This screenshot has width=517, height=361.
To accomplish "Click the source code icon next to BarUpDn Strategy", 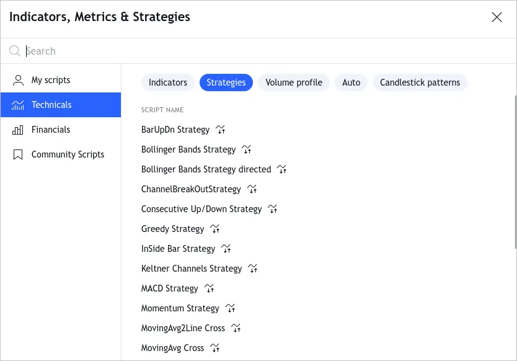I will [220, 129].
